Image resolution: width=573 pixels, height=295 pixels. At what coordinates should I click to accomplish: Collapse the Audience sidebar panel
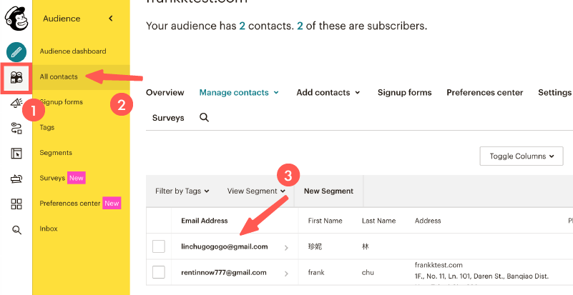110,19
